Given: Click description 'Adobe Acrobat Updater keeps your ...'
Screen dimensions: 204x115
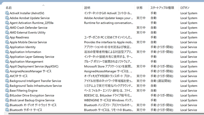Looking at the screenshot, I should click(x=108, y=18).
